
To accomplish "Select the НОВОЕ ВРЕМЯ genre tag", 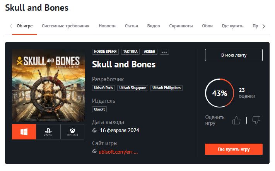I will point(106,52).
